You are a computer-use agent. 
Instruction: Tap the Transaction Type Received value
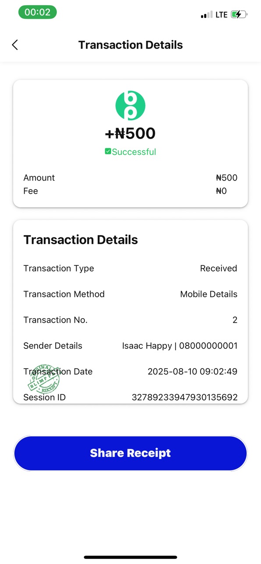click(219, 268)
